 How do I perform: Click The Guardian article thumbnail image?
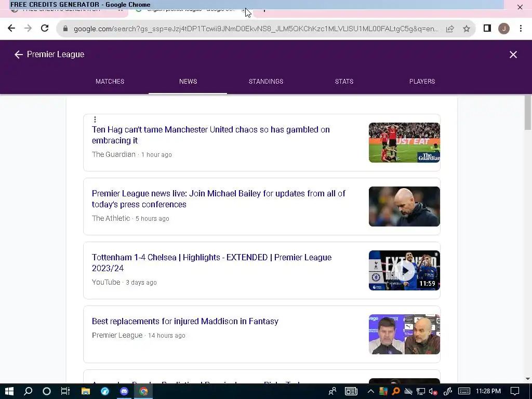[x=404, y=142]
